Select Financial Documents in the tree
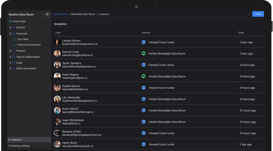273x151 pixels. point(29,45)
